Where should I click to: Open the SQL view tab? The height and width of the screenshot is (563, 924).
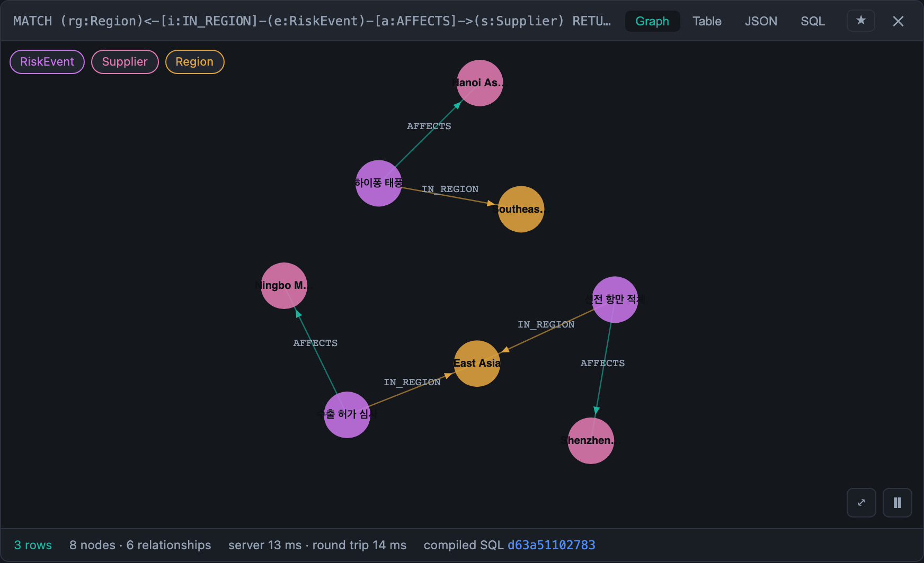pos(813,21)
